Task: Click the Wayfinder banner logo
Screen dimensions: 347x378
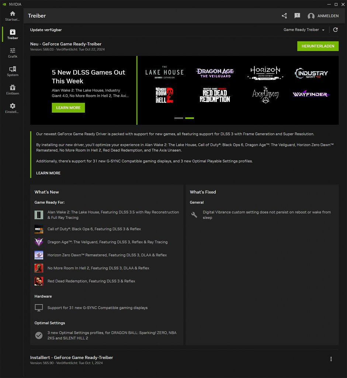Action: point(311,94)
